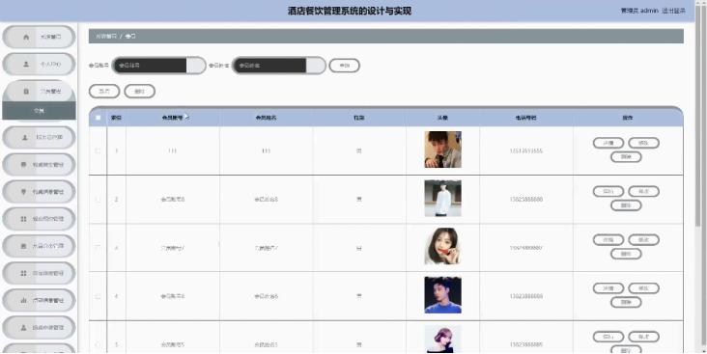707x354 pixels.
Task: Check the checkbox for row 1 (111)
Action: pyautogui.click(x=98, y=150)
